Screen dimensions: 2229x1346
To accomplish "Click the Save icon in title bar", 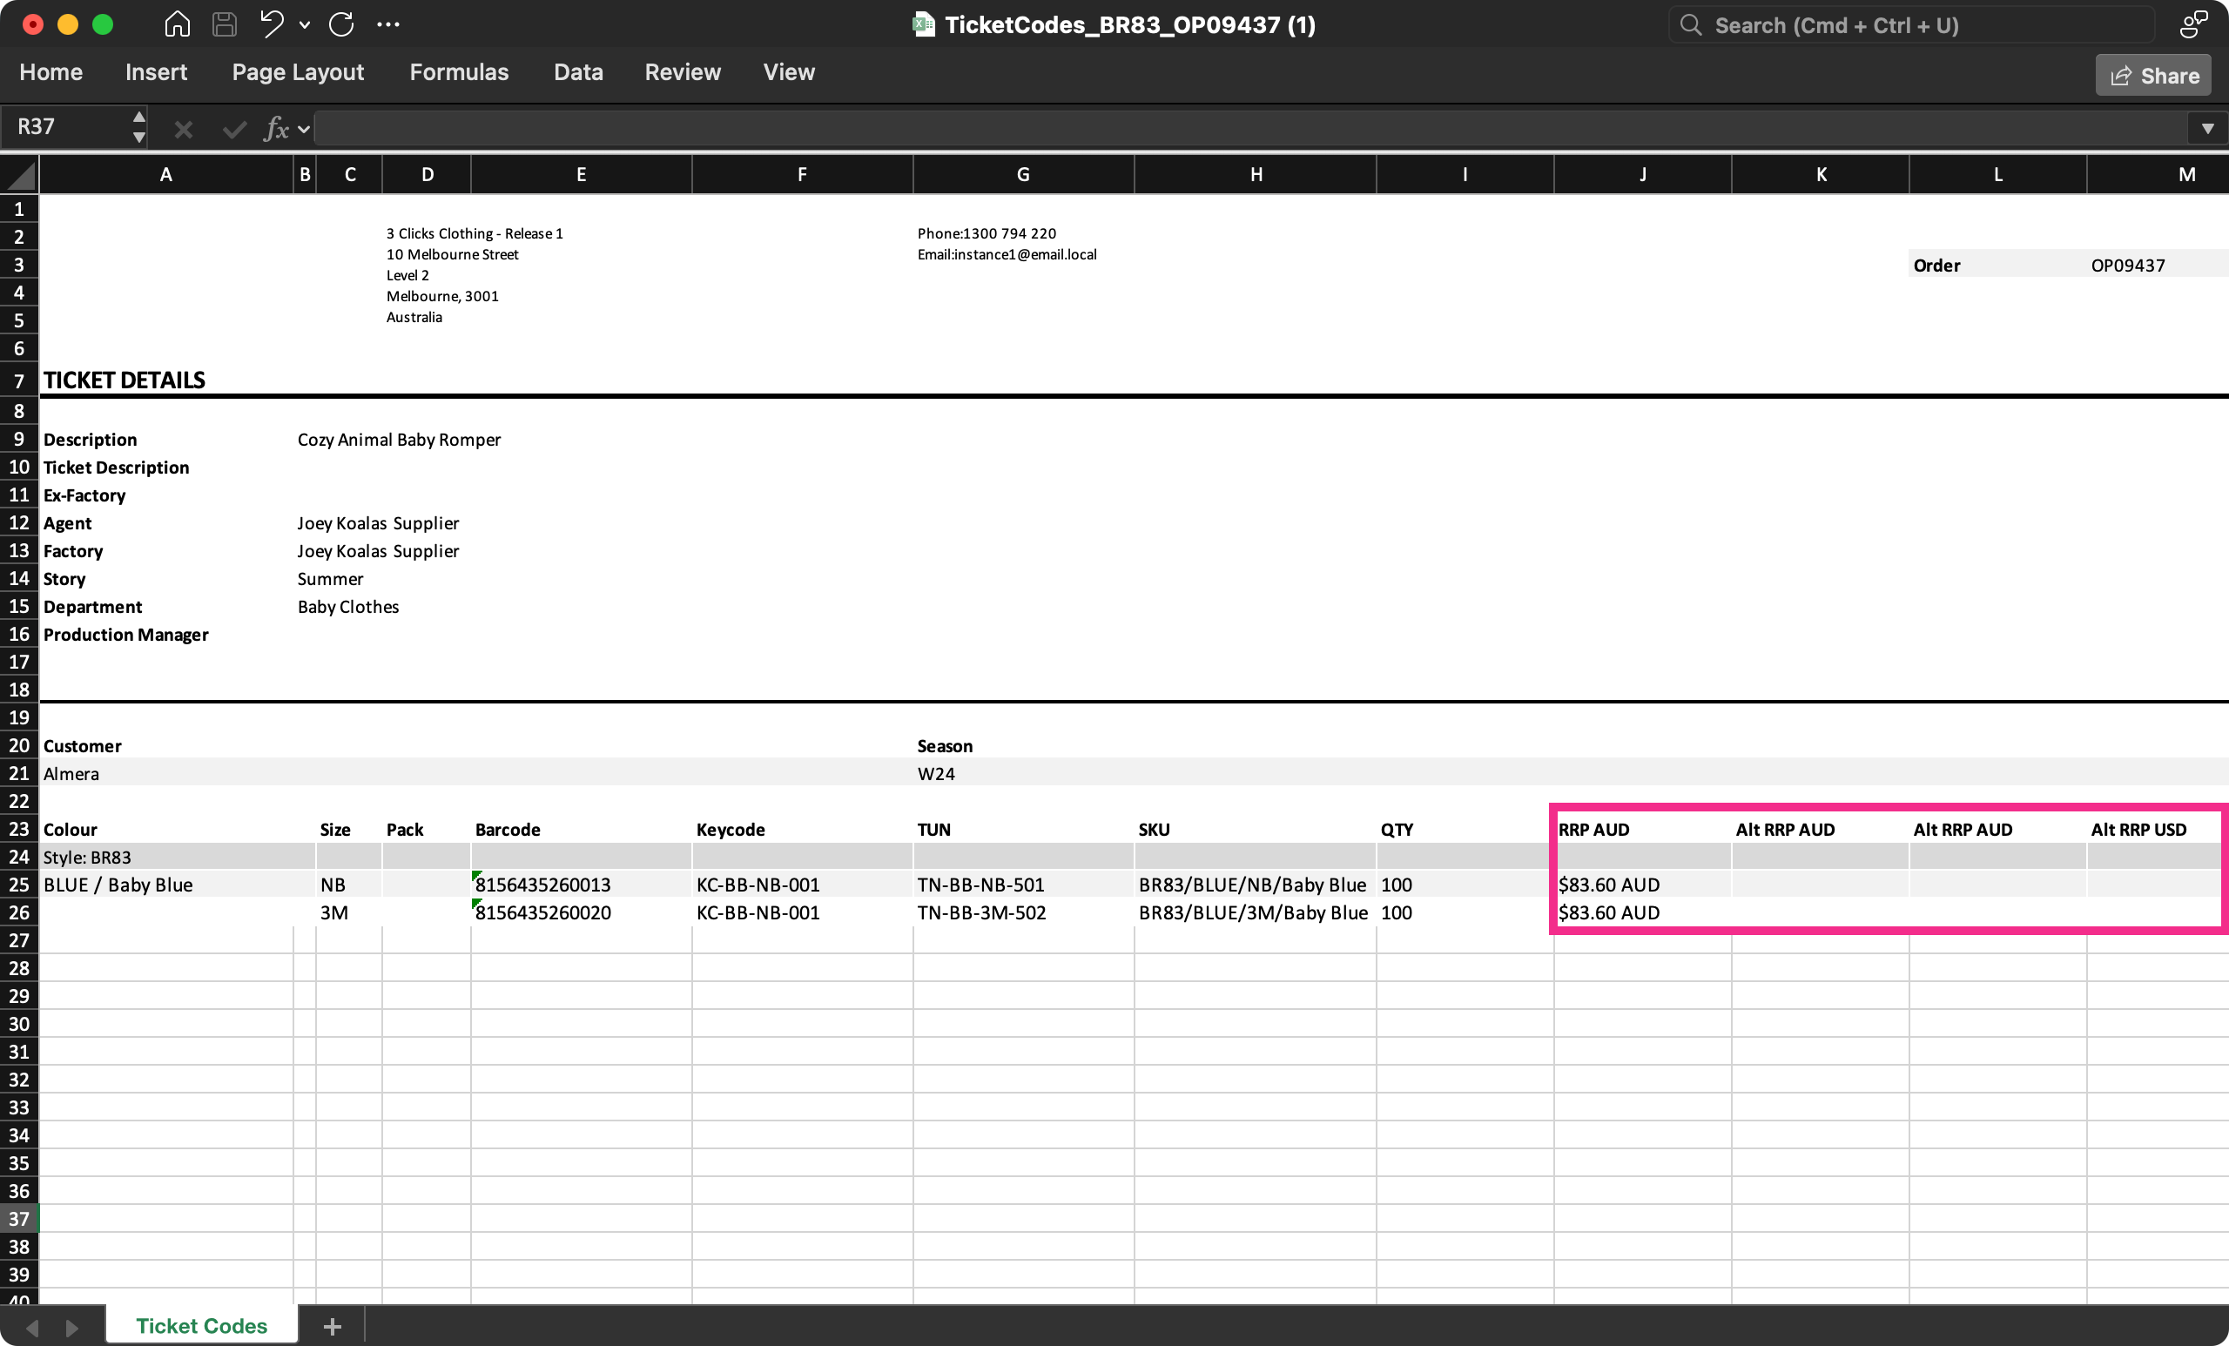I will [x=225, y=24].
